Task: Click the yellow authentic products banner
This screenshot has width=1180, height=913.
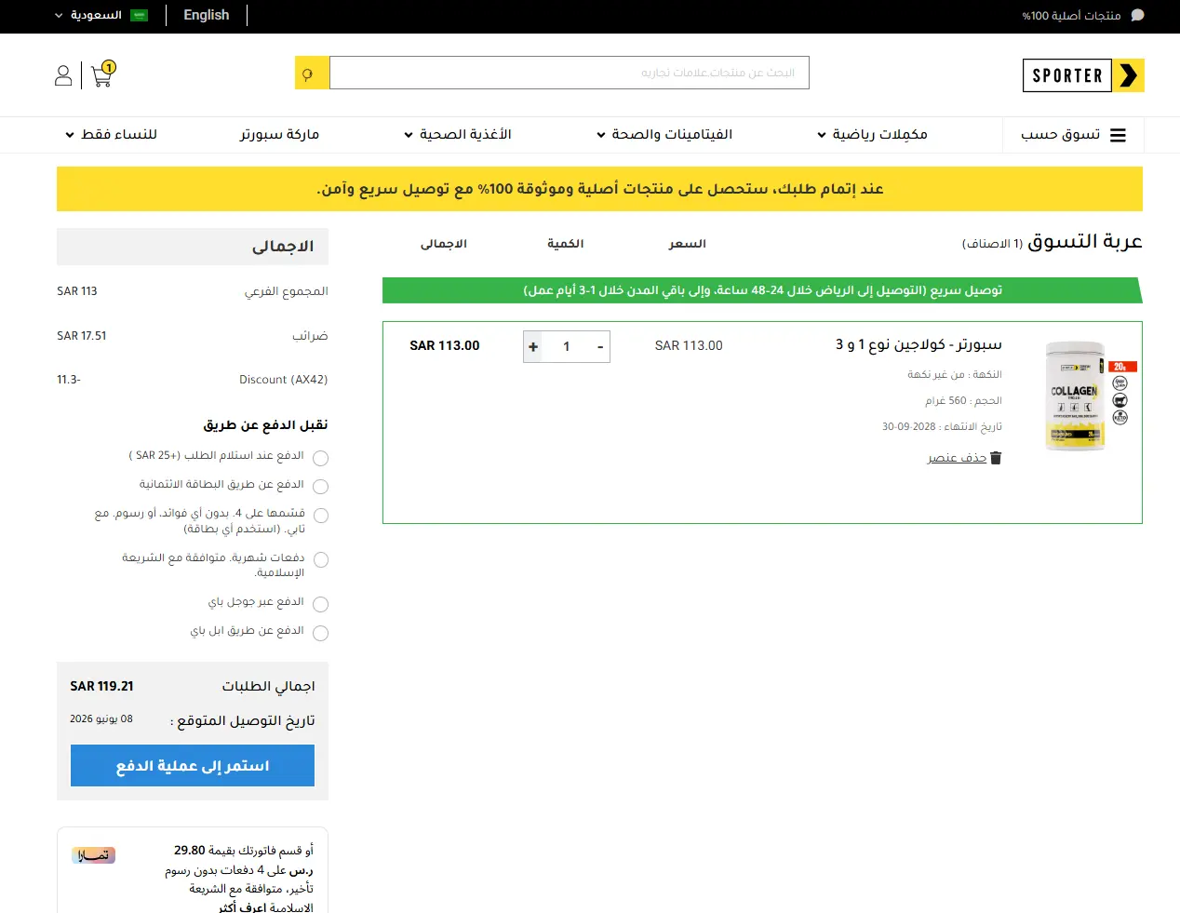Action: [x=599, y=189]
